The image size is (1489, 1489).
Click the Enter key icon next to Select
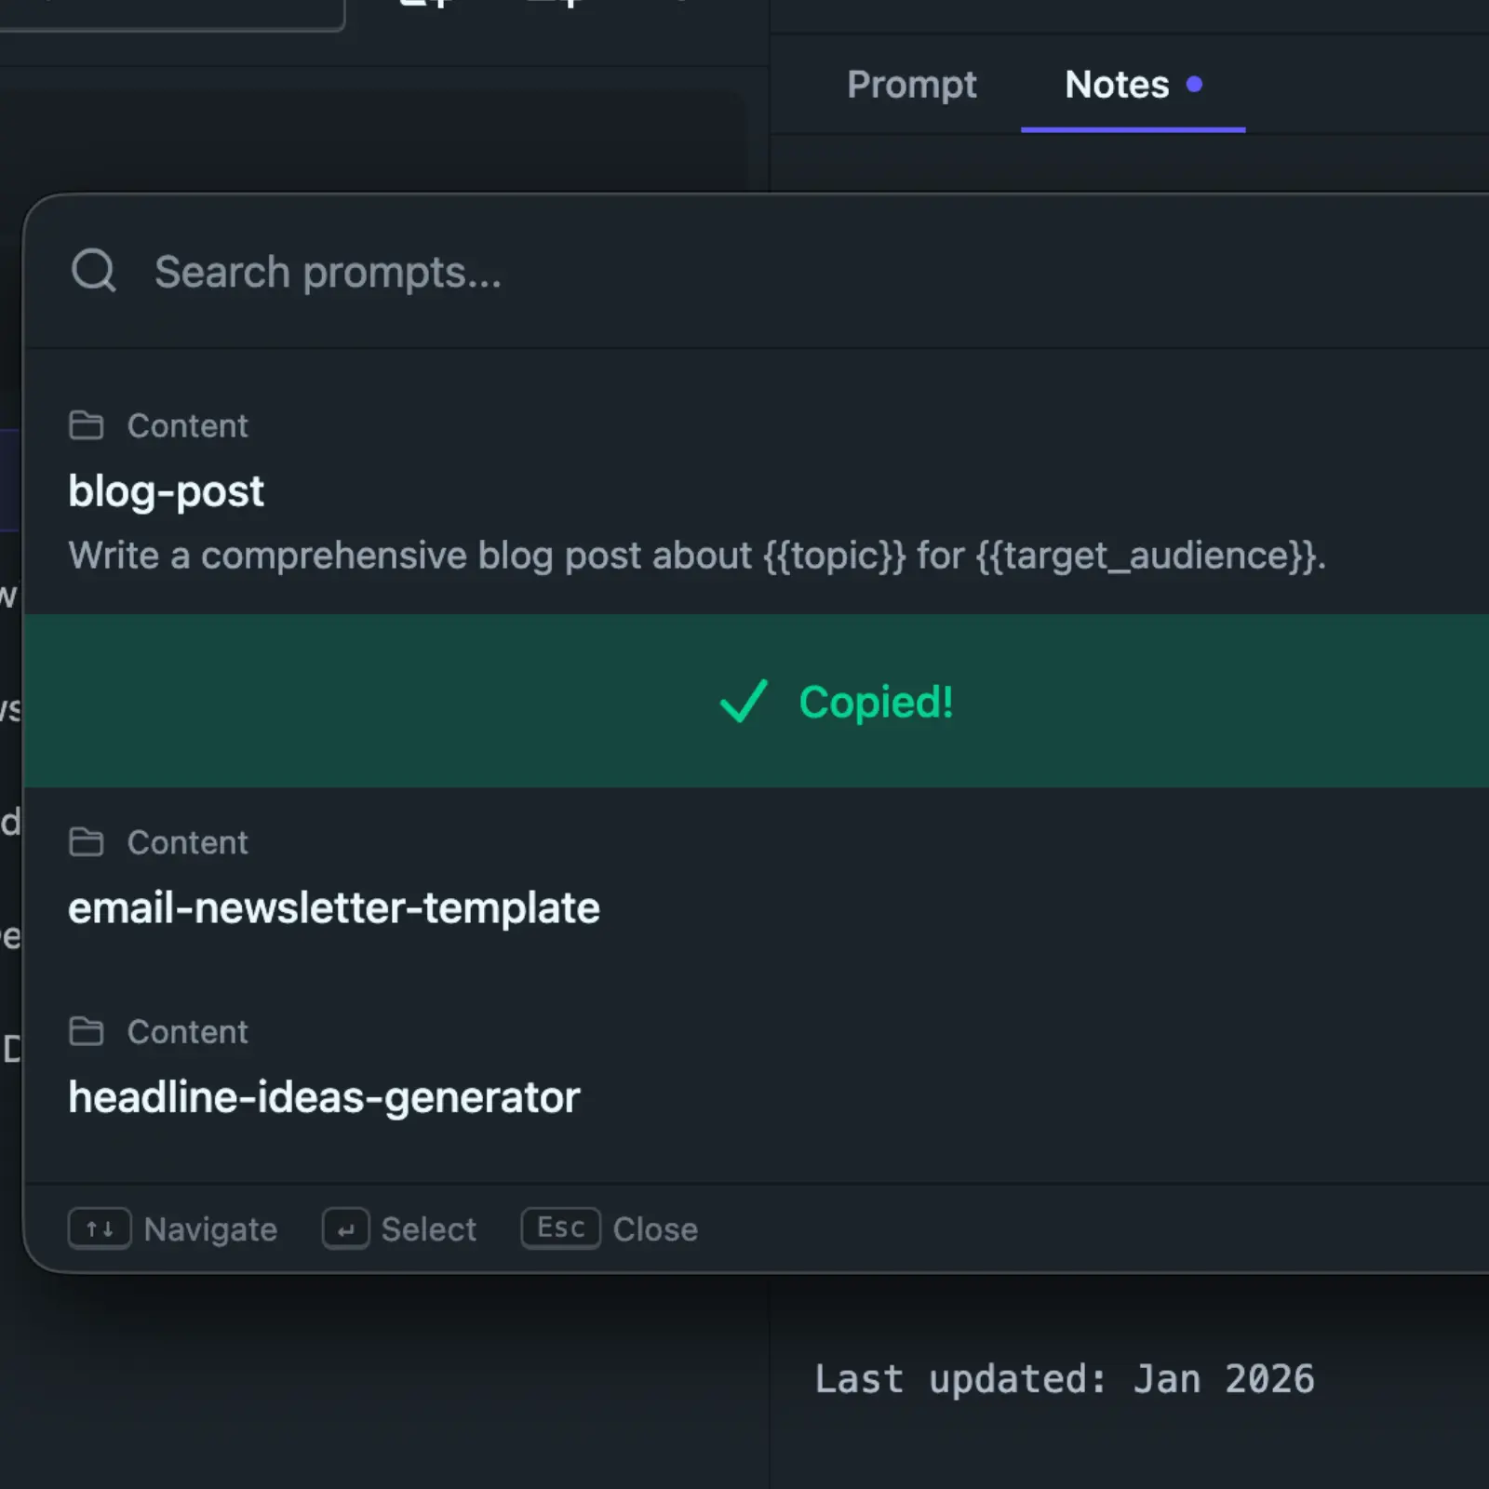pyautogui.click(x=345, y=1228)
